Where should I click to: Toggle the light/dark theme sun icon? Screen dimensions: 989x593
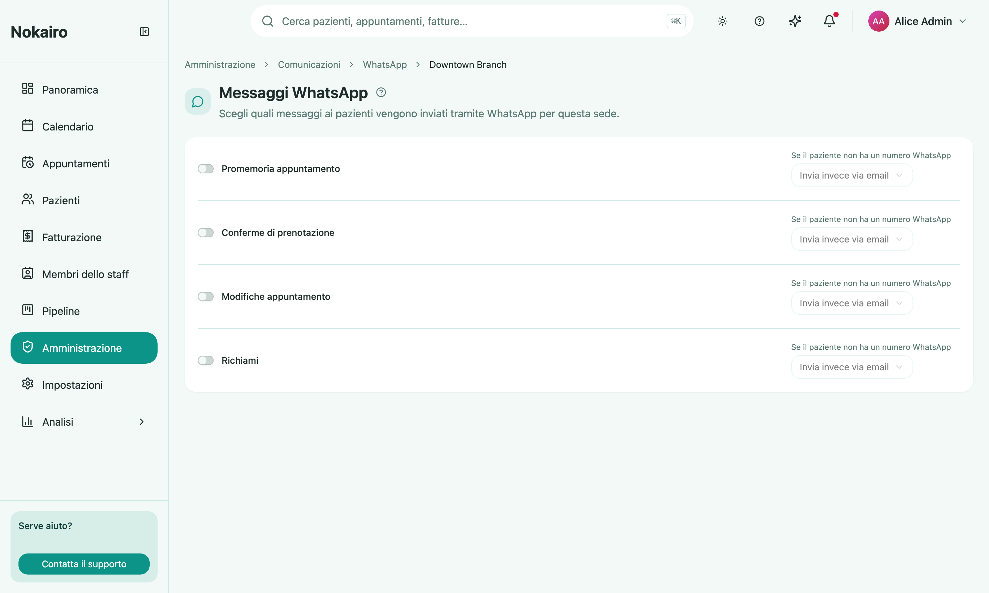(722, 21)
